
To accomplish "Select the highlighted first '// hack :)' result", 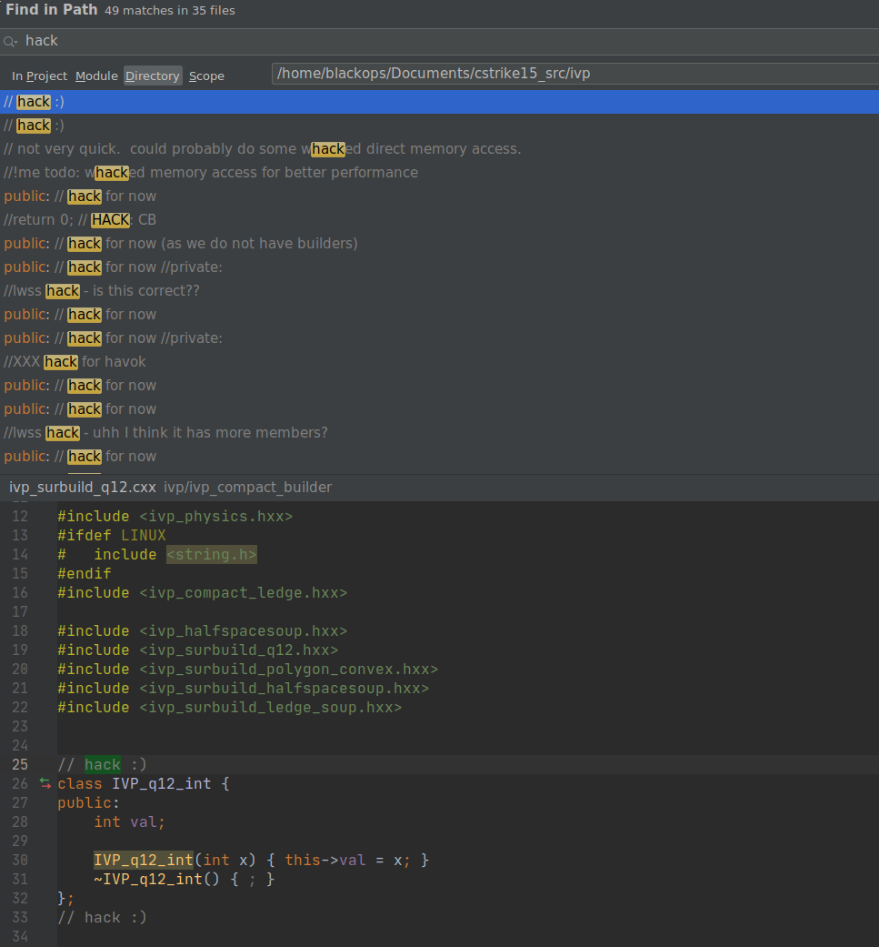I will (x=35, y=102).
